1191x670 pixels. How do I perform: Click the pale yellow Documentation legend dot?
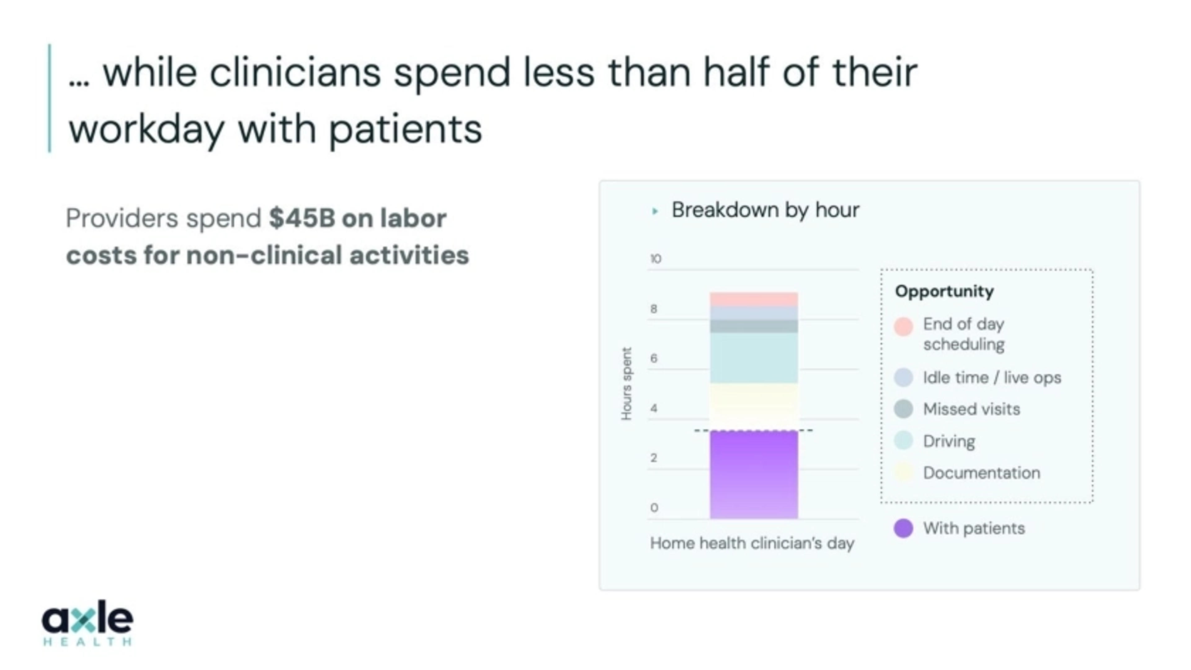[x=903, y=472]
